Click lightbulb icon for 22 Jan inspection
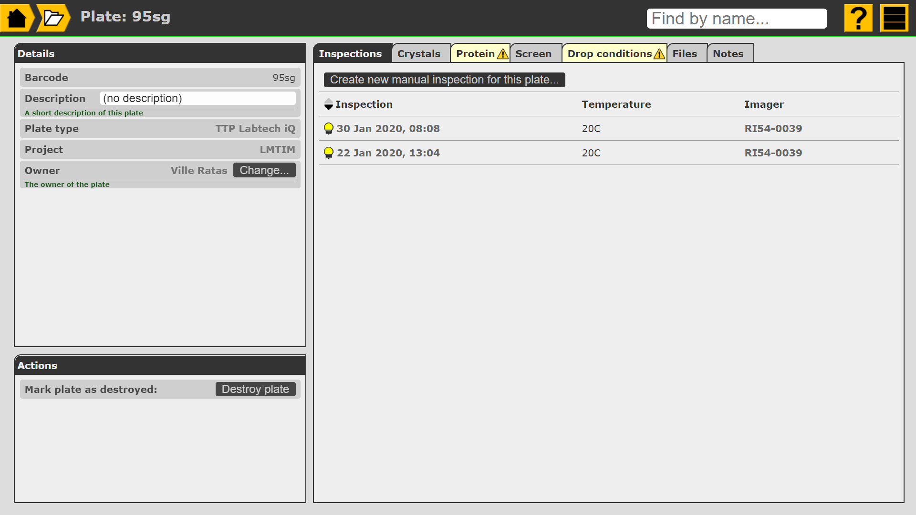Screen dimensions: 916x515 click(x=328, y=153)
